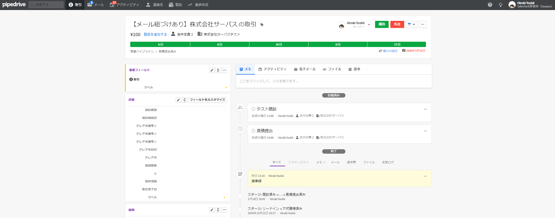Screen dimensions: 555x218
Task: Click the tag icon next to deal title
Action: click(x=262, y=25)
